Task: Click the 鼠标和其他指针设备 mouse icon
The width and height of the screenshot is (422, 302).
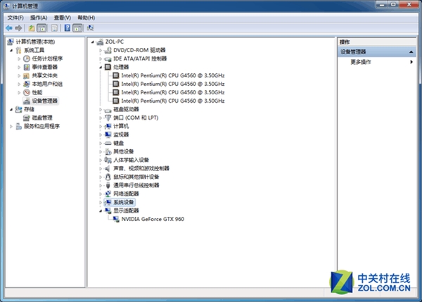Action: (108, 177)
